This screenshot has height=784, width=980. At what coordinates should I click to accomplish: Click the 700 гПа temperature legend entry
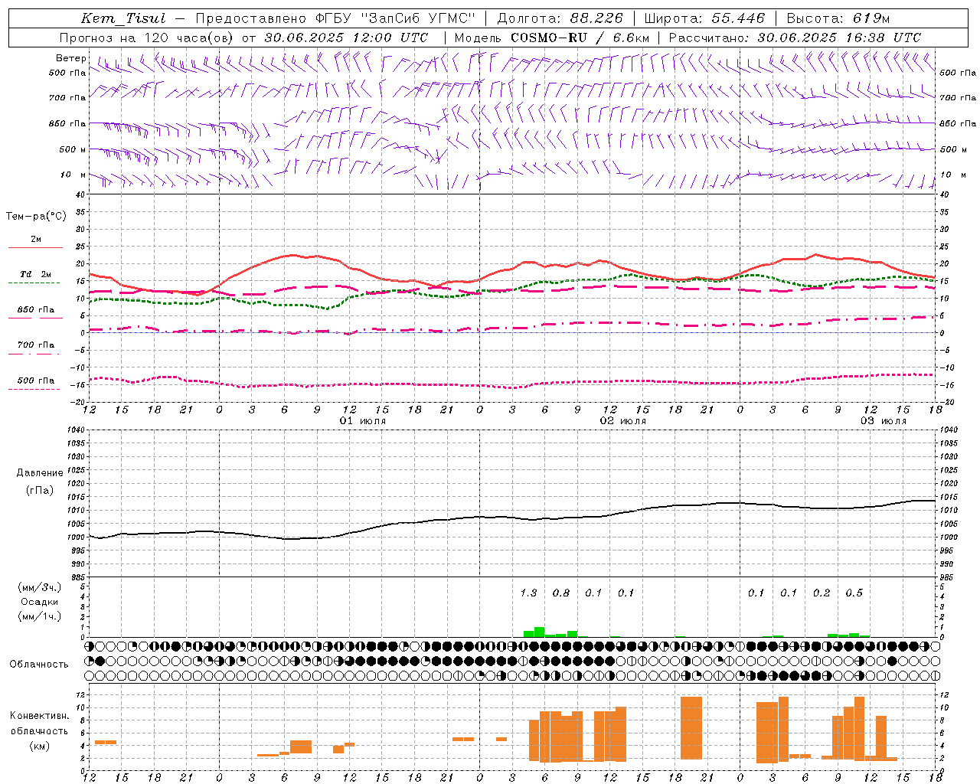[x=35, y=345]
